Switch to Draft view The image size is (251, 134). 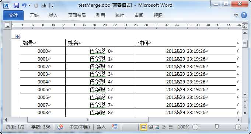pyautogui.click(x=171, y=127)
